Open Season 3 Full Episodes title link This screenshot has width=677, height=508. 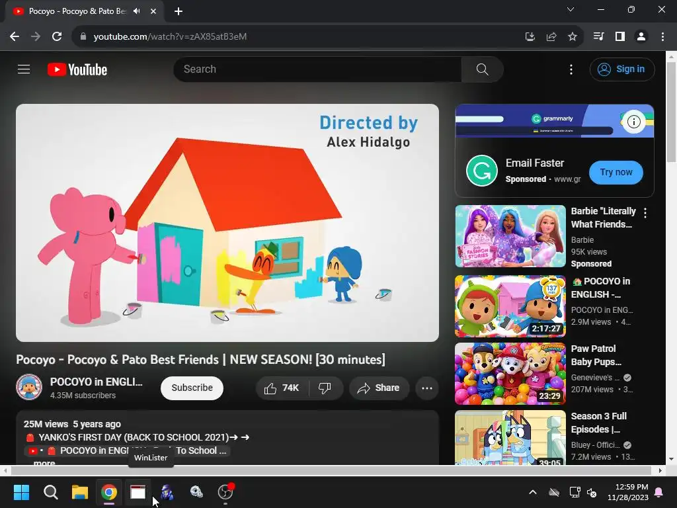(599, 423)
